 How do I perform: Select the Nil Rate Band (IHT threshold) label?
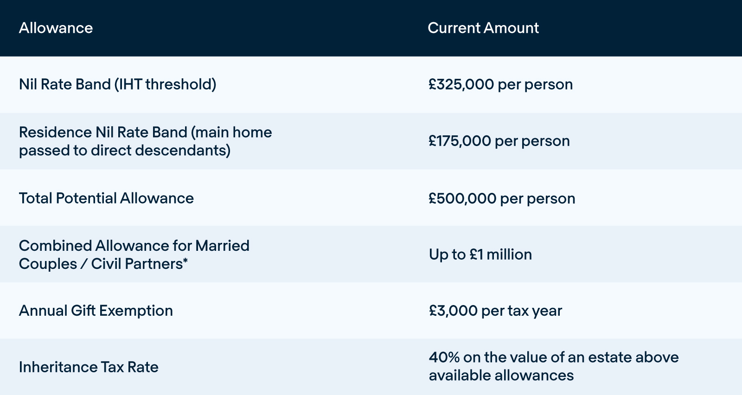click(x=117, y=84)
